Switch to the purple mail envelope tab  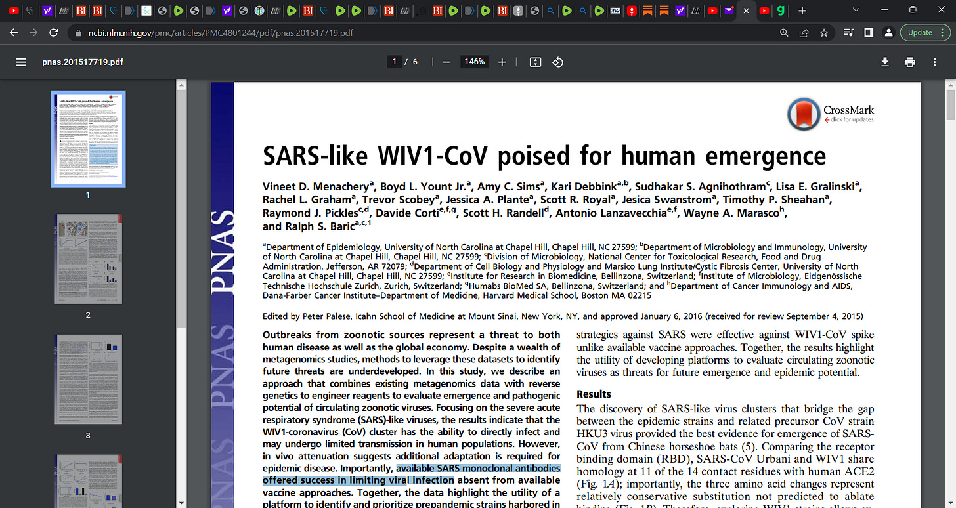(x=729, y=11)
